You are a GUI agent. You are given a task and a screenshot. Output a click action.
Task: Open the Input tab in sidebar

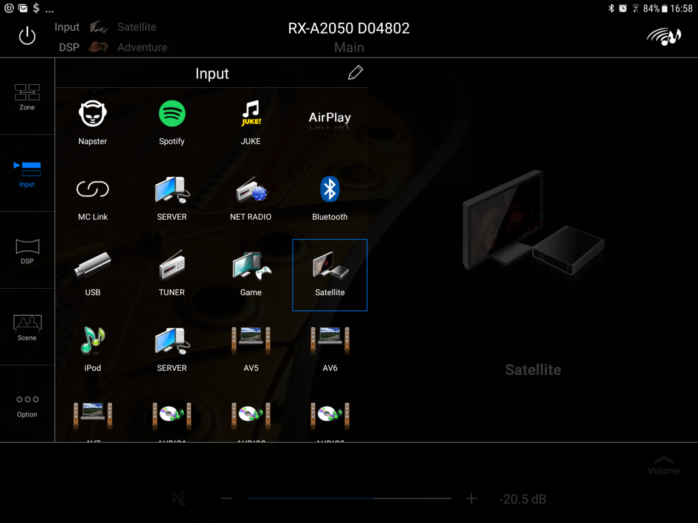(x=27, y=173)
